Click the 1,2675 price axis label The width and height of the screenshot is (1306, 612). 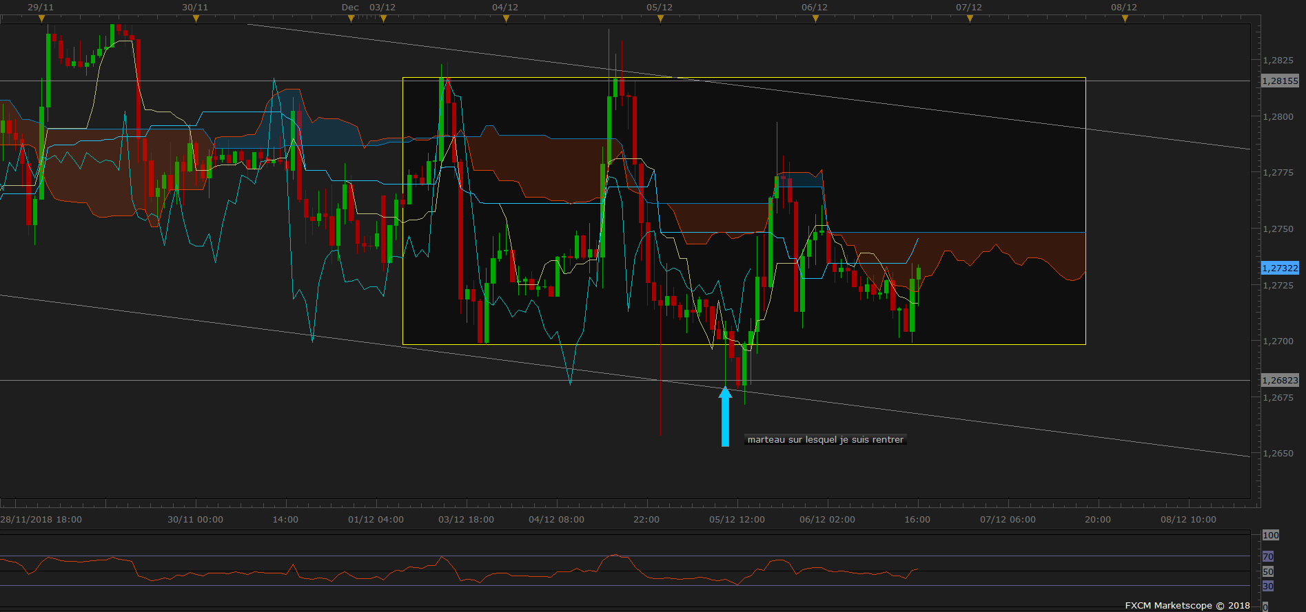pos(1278,398)
